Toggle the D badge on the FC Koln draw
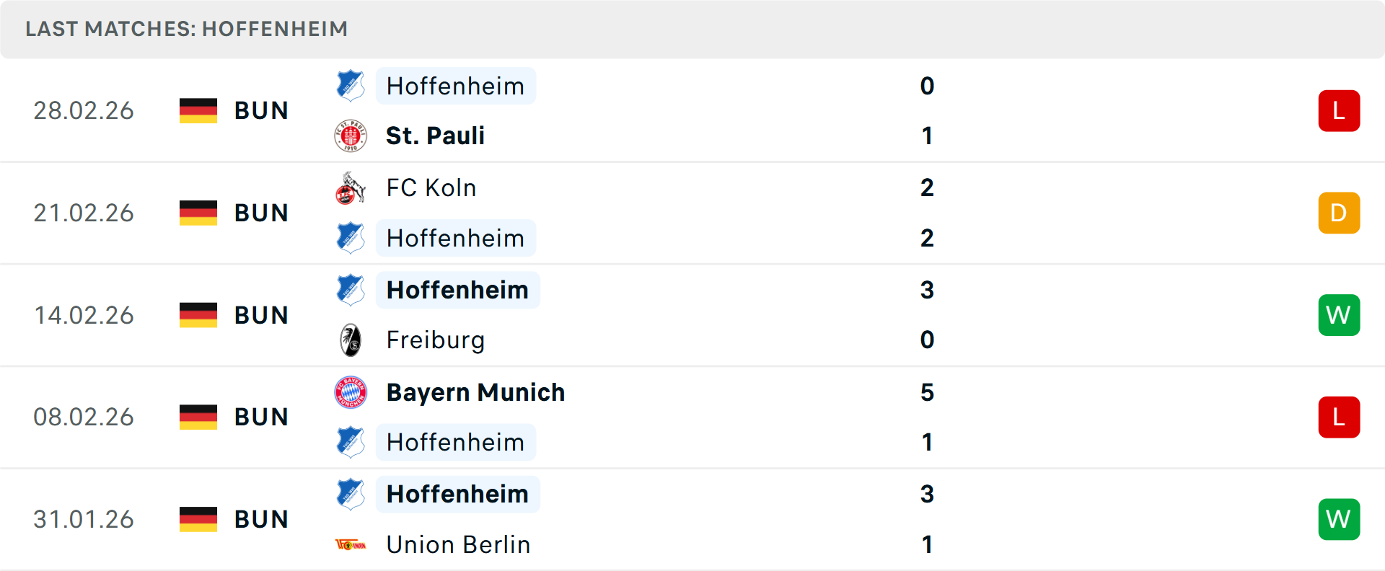The height and width of the screenshot is (571, 1385). (1339, 213)
